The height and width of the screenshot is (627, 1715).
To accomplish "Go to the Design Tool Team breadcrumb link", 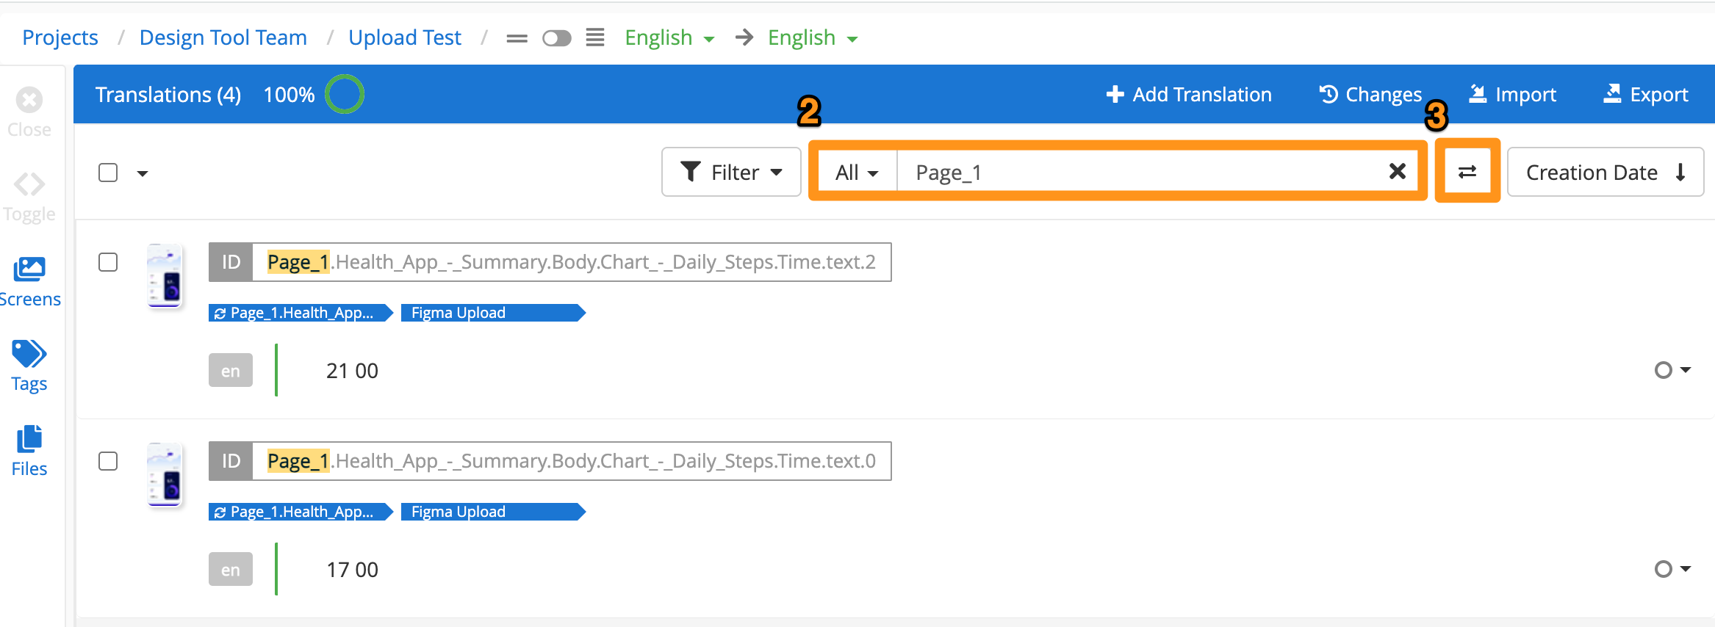I will (x=223, y=37).
